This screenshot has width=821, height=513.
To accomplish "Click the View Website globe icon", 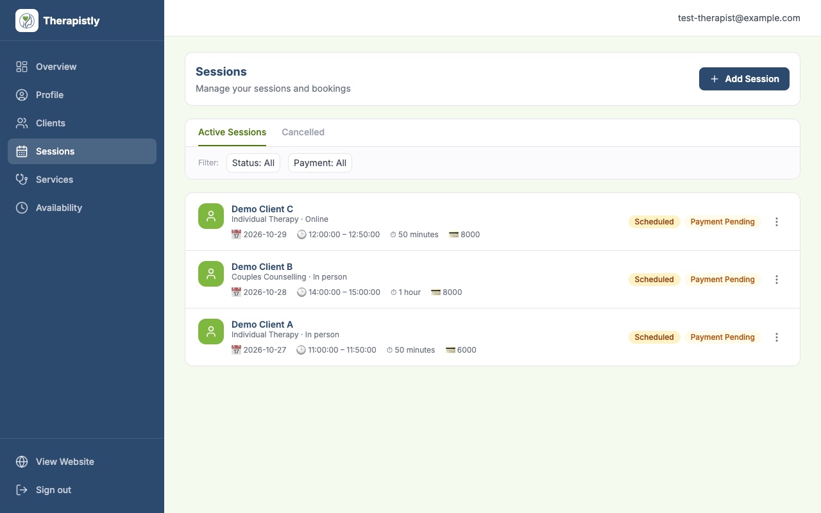I will 22,462.
